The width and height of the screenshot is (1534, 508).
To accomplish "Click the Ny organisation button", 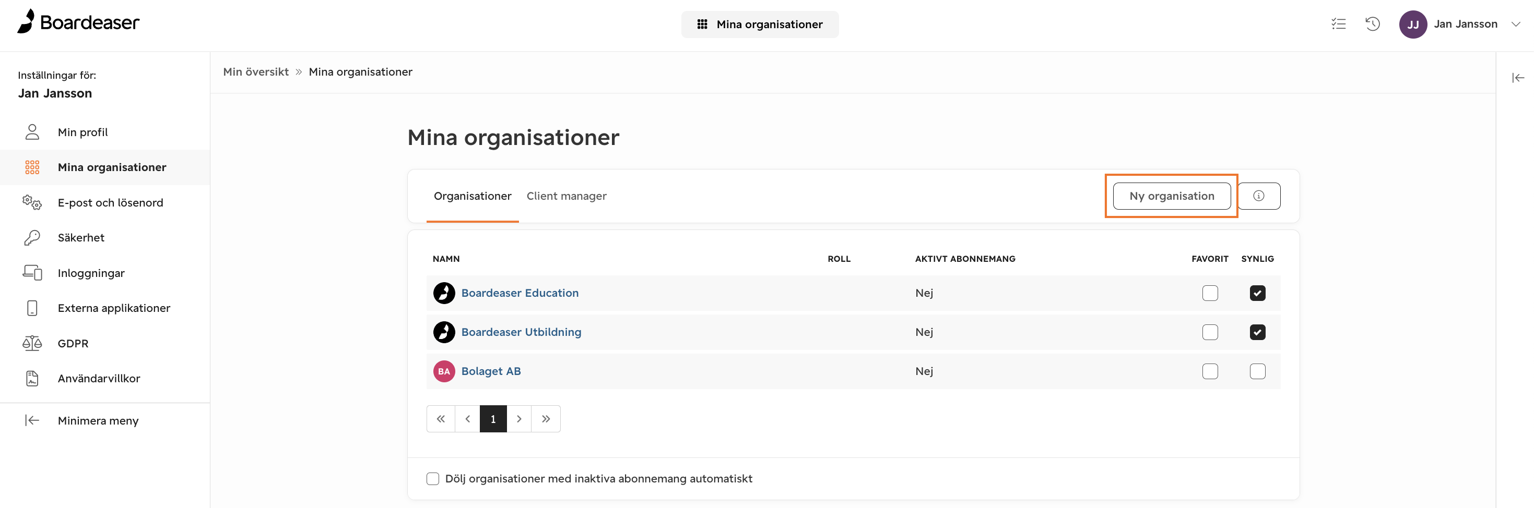I will (x=1171, y=196).
